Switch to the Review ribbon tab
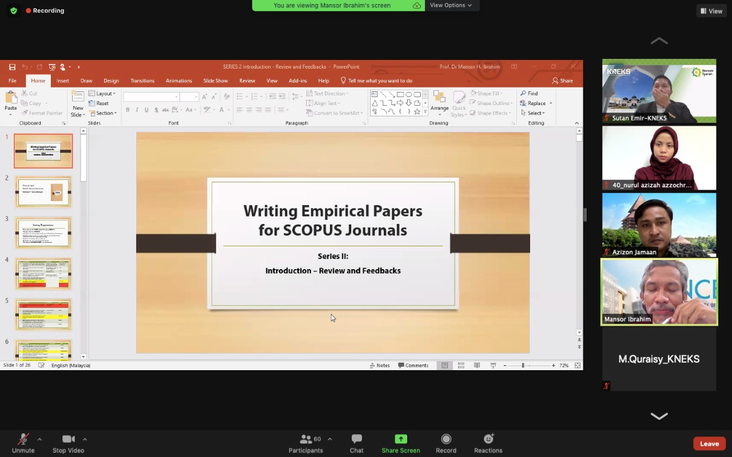732x457 pixels. (x=247, y=81)
